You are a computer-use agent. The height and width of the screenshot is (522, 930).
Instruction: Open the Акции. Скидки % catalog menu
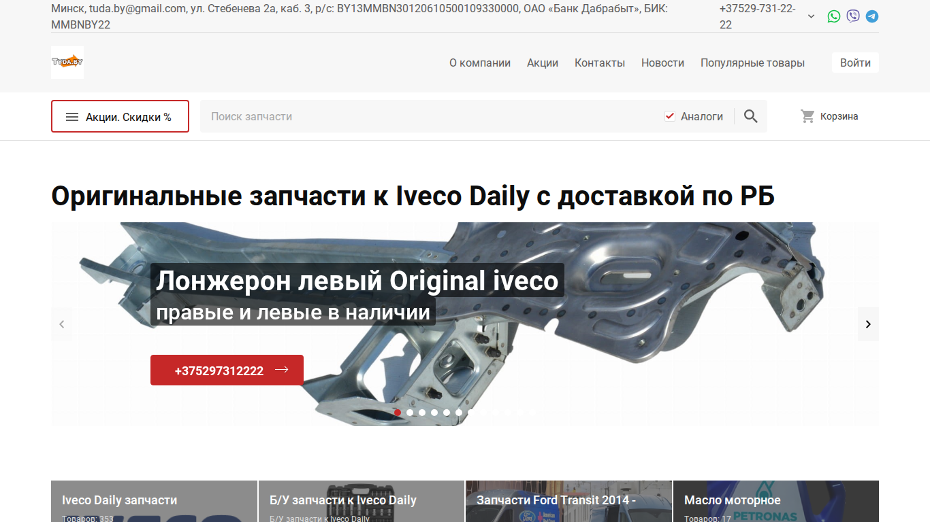[x=120, y=116]
